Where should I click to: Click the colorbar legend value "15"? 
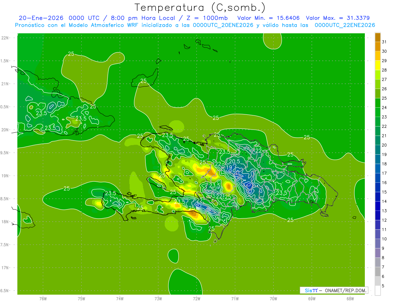pyautogui.click(x=384, y=192)
